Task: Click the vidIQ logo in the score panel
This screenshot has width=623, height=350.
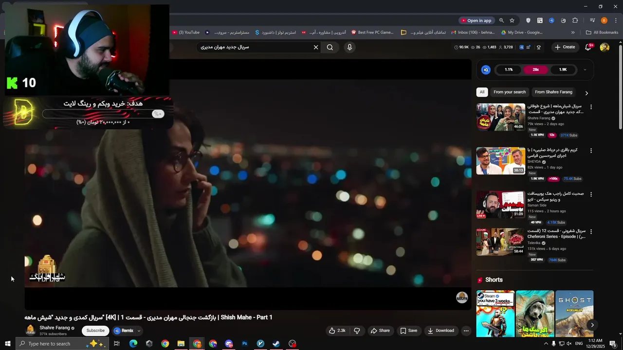Action: coord(486,70)
